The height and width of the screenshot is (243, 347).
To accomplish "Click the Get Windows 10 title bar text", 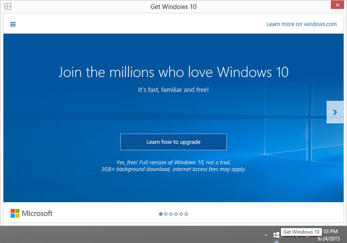I will coord(173,7).
